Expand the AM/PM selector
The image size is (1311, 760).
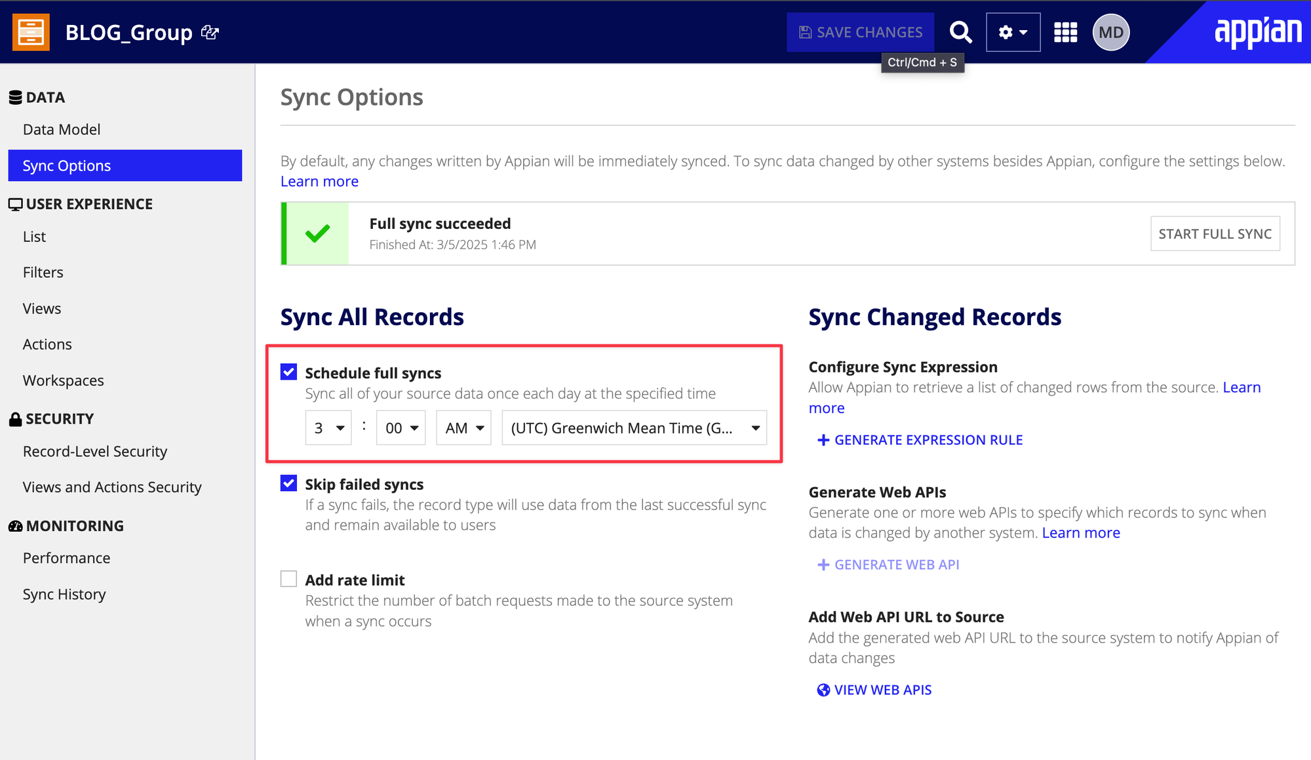pyautogui.click(x=463, y=428)
